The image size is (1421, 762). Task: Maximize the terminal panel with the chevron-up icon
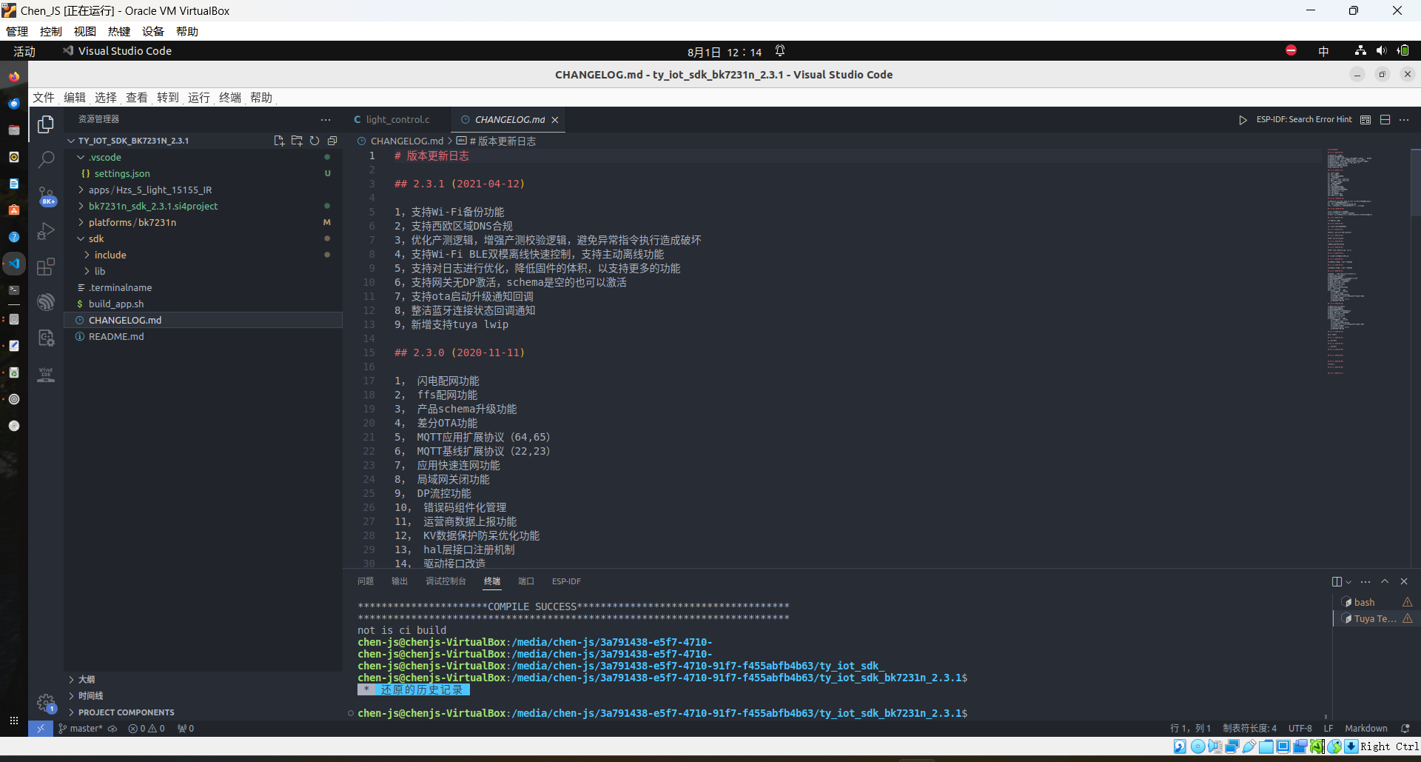click(x=1385, y=581)
